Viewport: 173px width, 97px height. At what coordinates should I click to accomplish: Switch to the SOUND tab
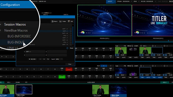pos(18,82)
